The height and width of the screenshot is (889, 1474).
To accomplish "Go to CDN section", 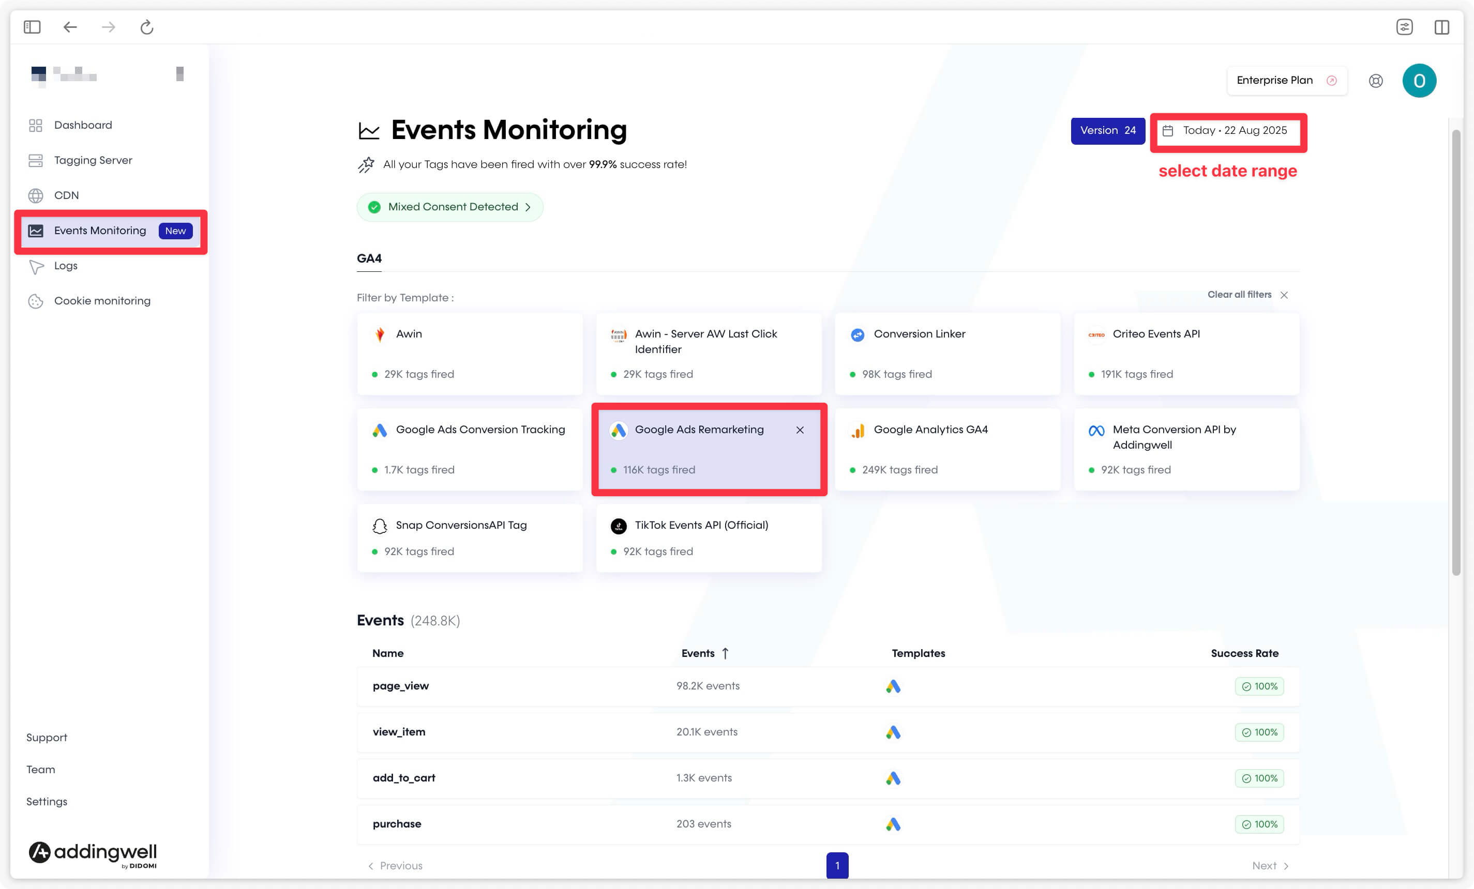I will click(x=66, y=195).
